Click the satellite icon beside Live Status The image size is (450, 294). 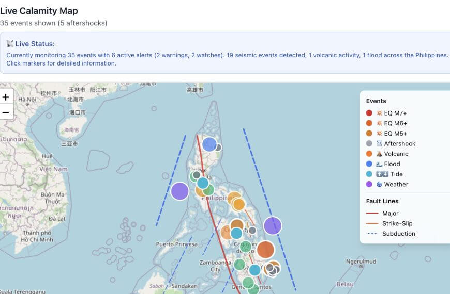pyautogui.click(x=10, y=43)
